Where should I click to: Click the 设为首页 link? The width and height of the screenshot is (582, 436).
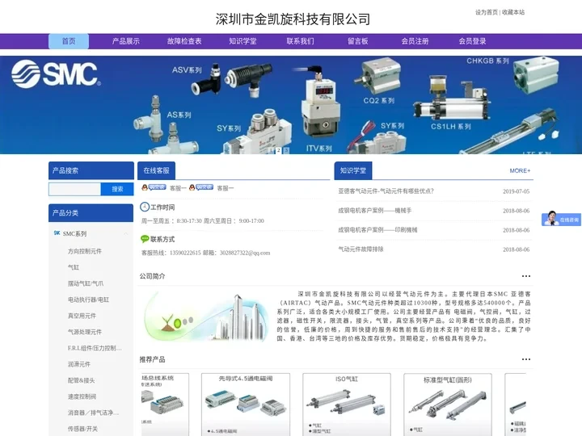point(487,12)
